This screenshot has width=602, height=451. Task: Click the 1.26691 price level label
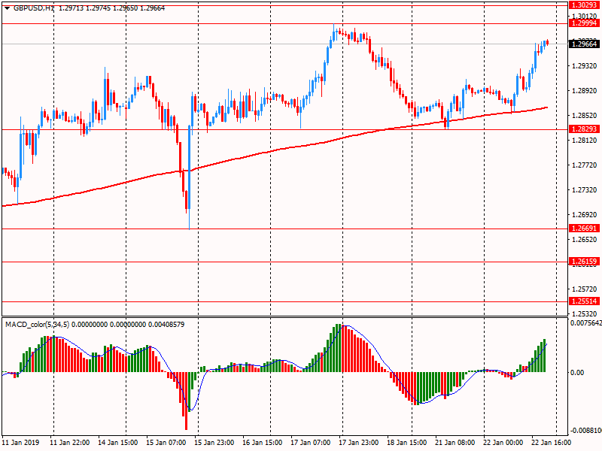pyautogui.click(x=584, y=229)
